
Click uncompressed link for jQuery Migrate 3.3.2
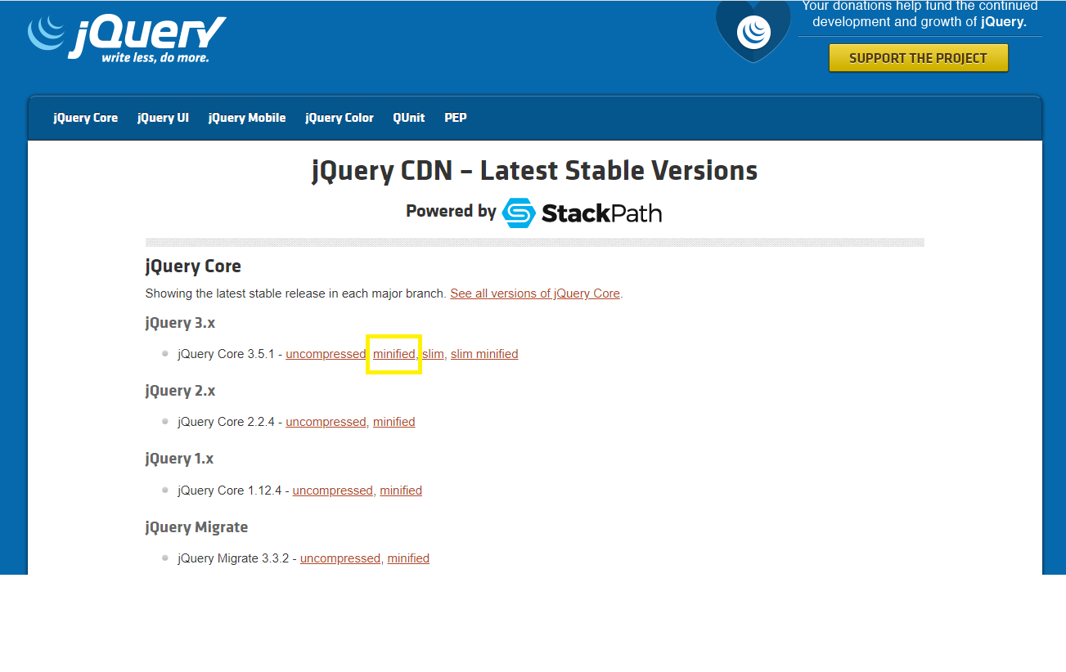pyautogui.click(x=340, y=558)
